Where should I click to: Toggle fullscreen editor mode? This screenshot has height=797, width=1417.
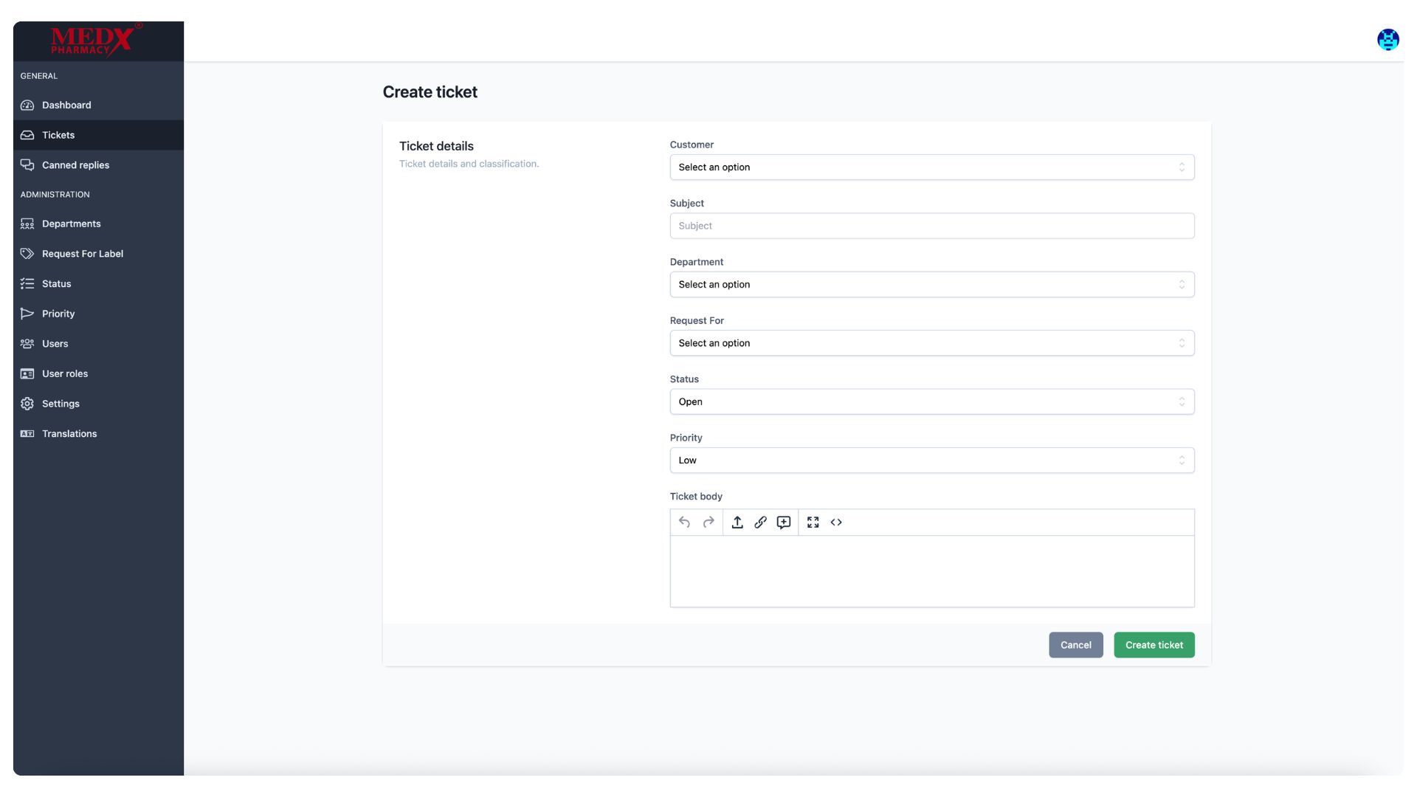(x=813, y=522)
